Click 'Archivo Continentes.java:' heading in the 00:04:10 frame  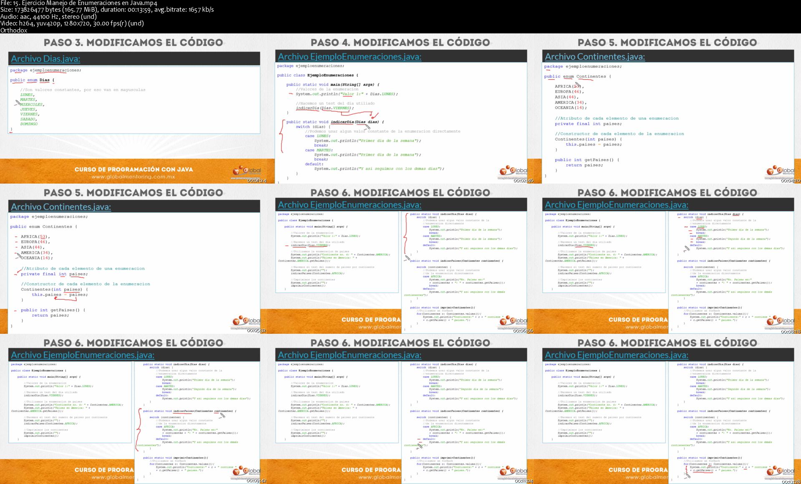[595, 57]
